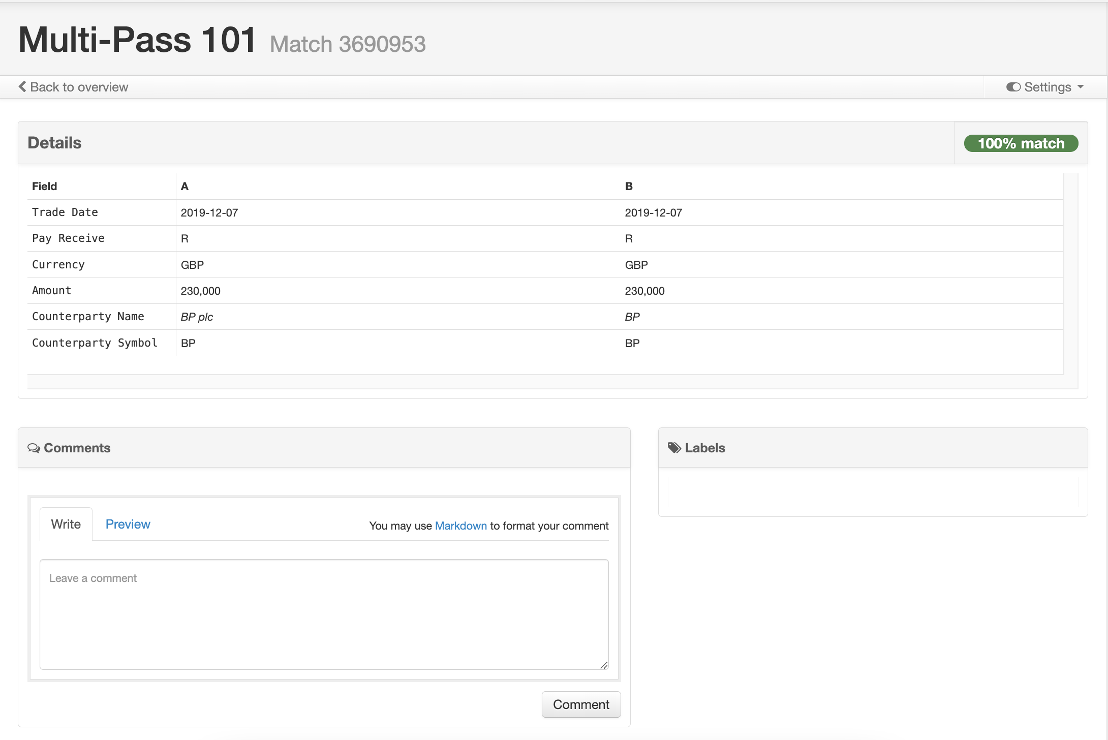The width and height of the screenshot is (1108, 740).
Task: Click Amount 230,000 in column B
Action: click(x=645, y=291)
